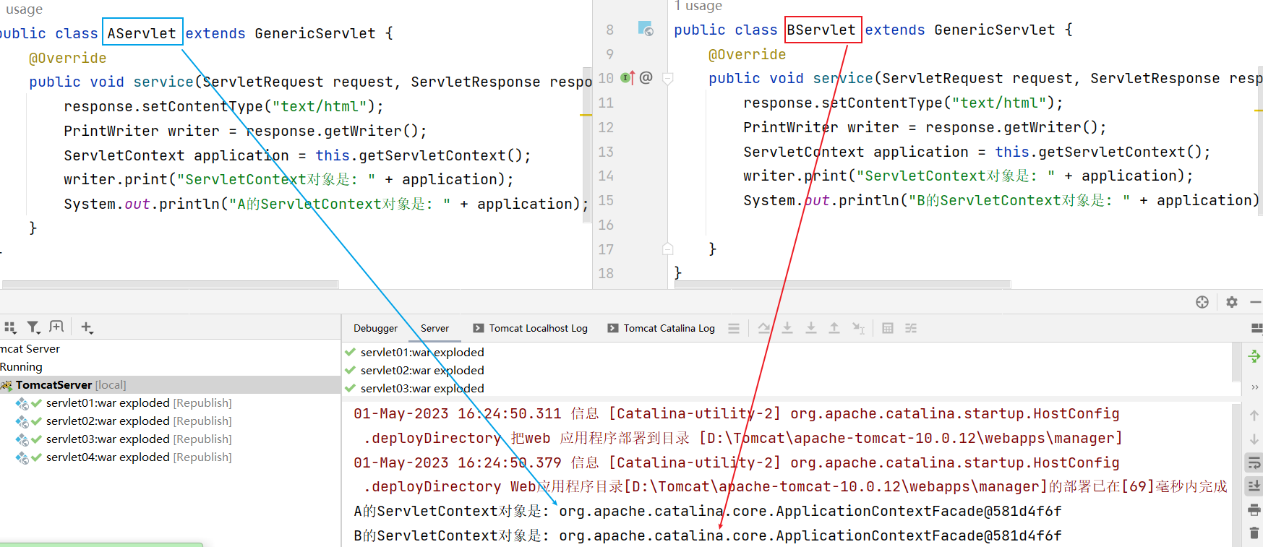The image size is (1263, 547).
Task: Click the artifact icon beside servlet01 tree row
Action: click(x=22, y=403)
